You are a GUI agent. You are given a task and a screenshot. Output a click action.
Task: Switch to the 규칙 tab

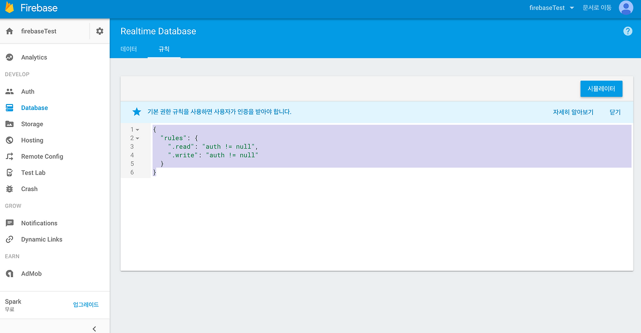164,49
